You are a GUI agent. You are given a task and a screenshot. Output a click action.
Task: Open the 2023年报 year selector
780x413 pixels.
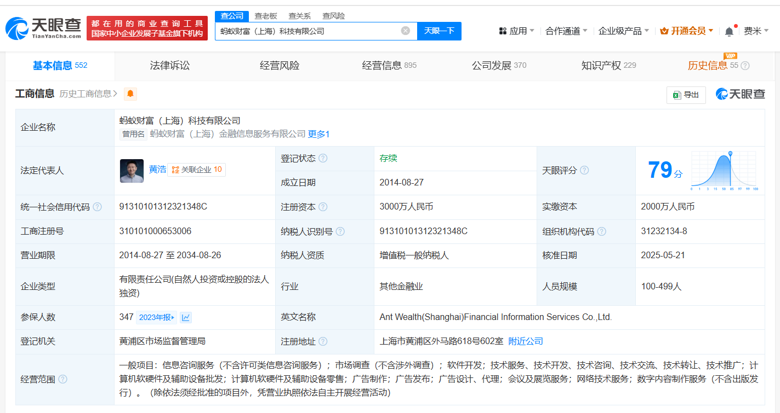(157, 317)
